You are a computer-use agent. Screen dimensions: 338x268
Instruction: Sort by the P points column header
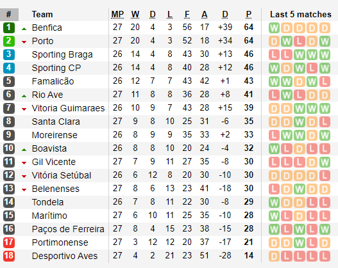point(249,15)
